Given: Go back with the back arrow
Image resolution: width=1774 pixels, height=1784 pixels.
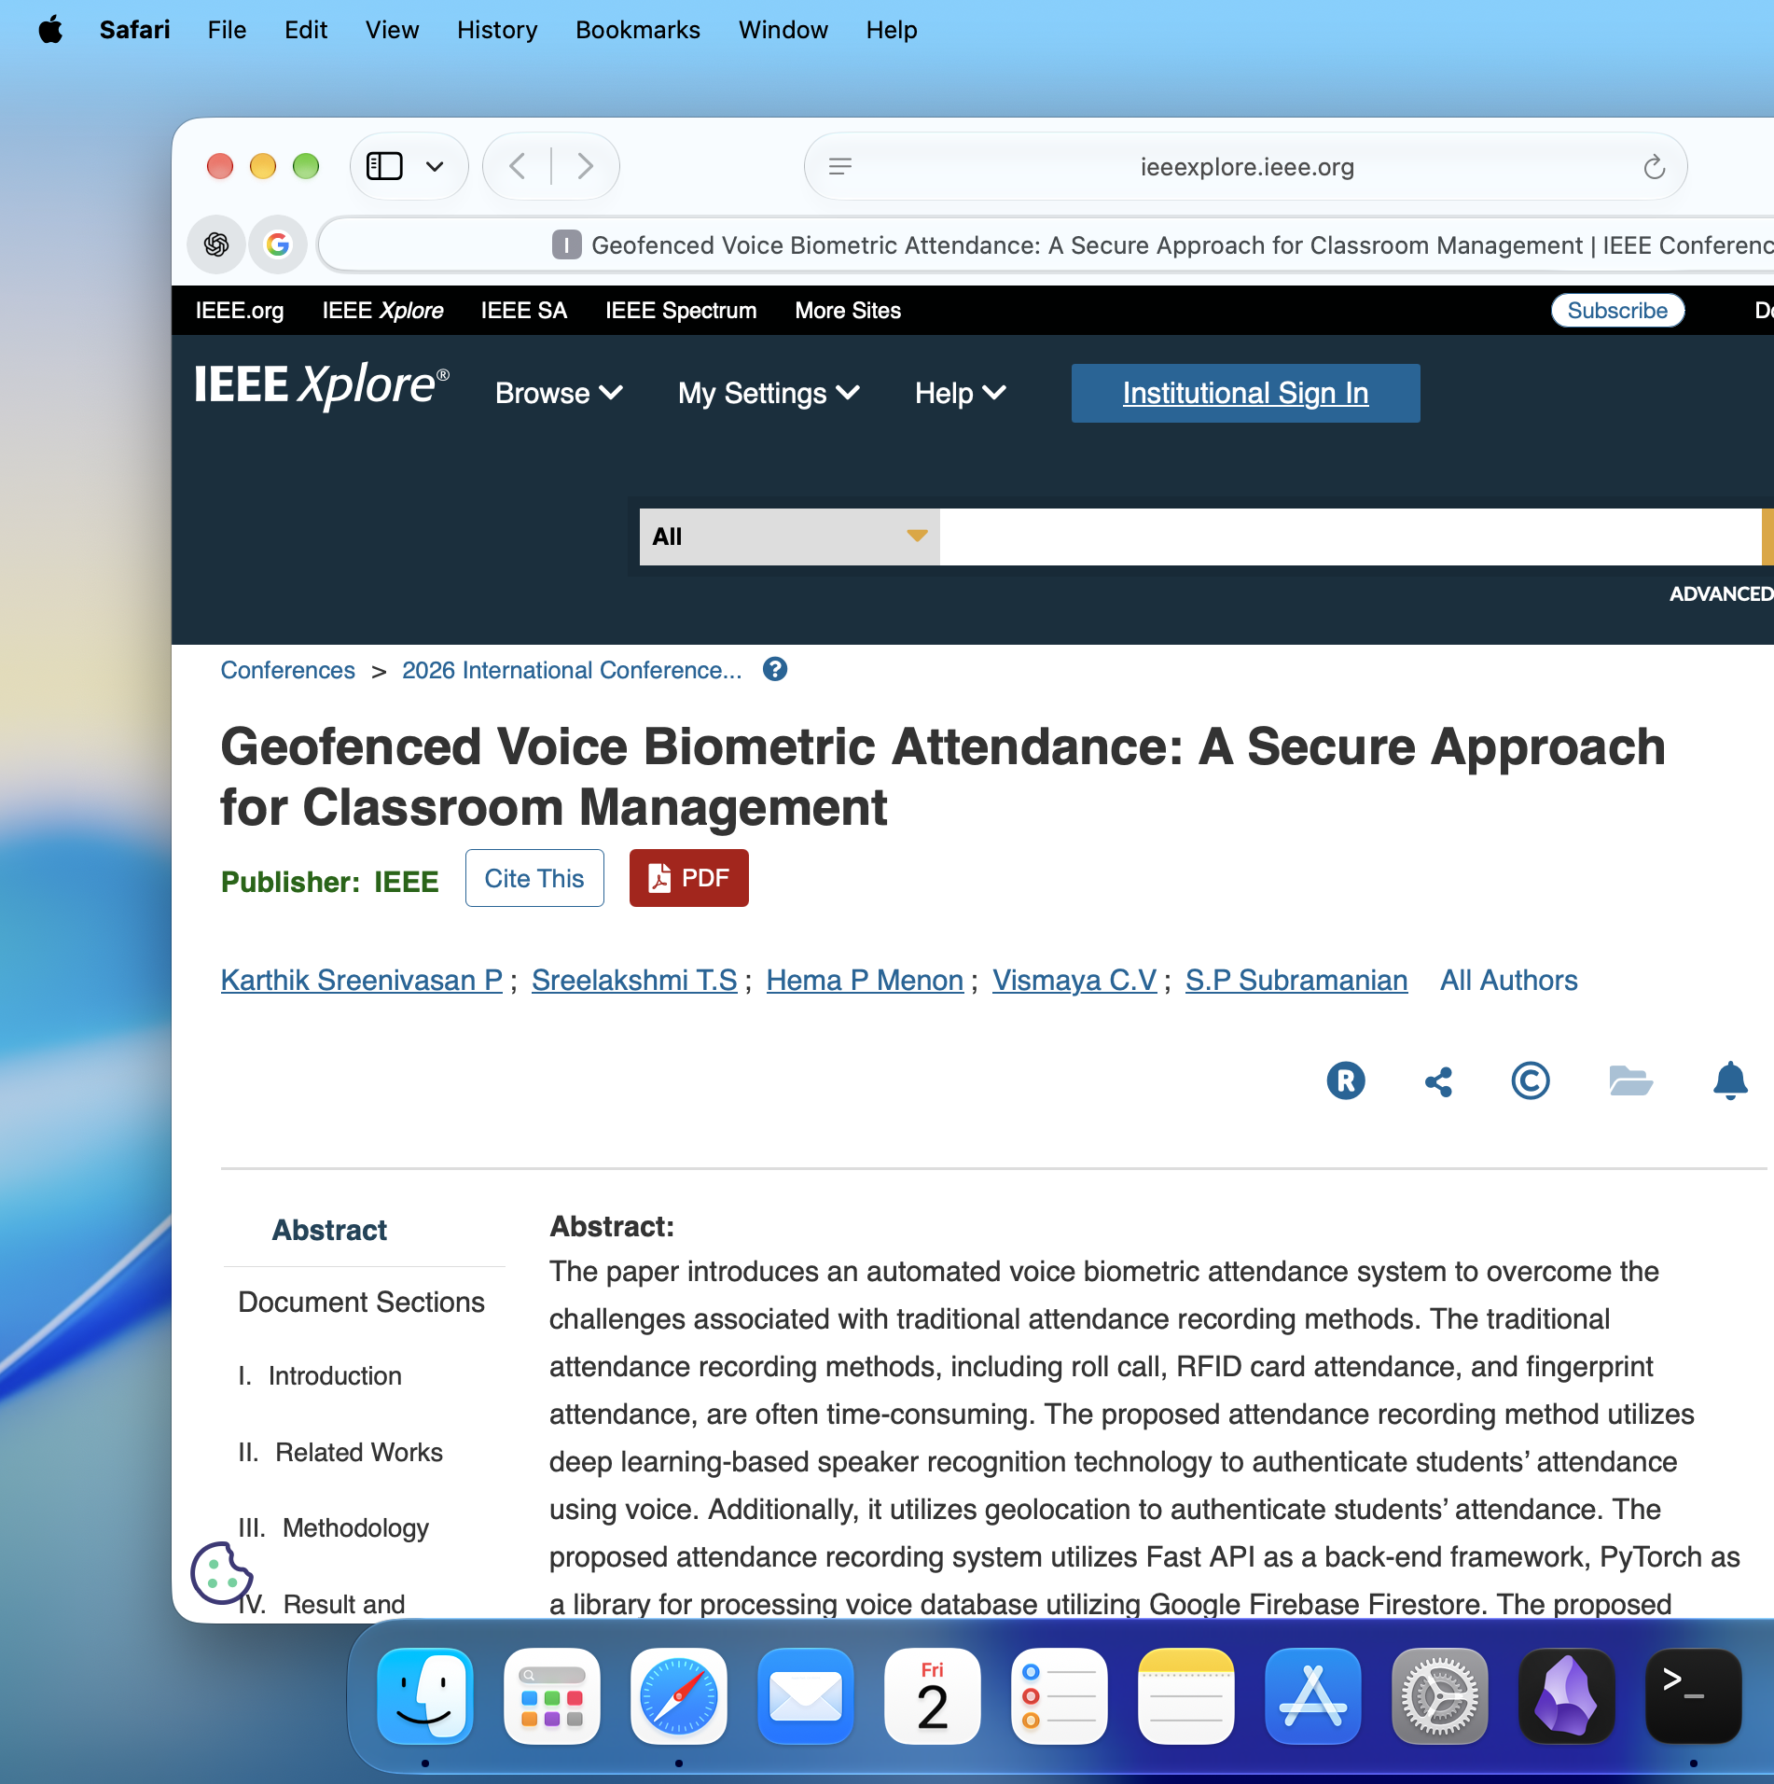Looking at the screenshot, I should coord(518,166).
